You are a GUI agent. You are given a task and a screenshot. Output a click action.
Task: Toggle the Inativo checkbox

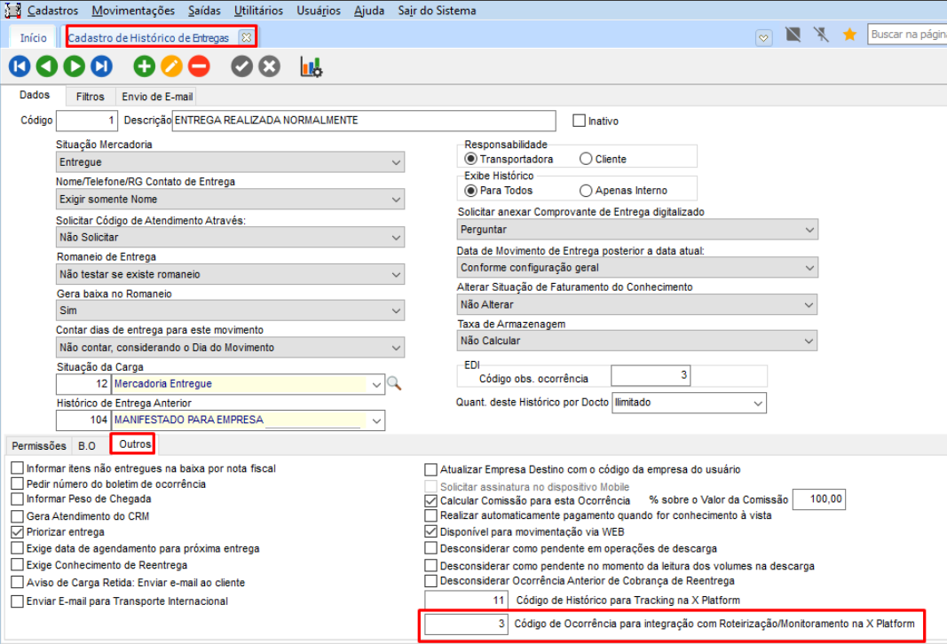(x=580, y=121)
